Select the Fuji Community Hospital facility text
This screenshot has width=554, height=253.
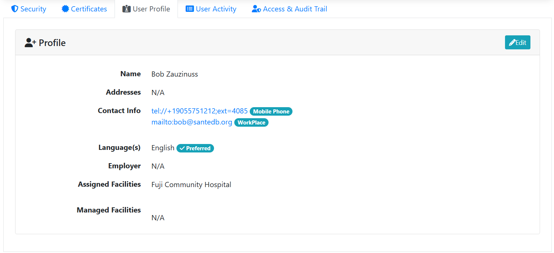point(191,185)
